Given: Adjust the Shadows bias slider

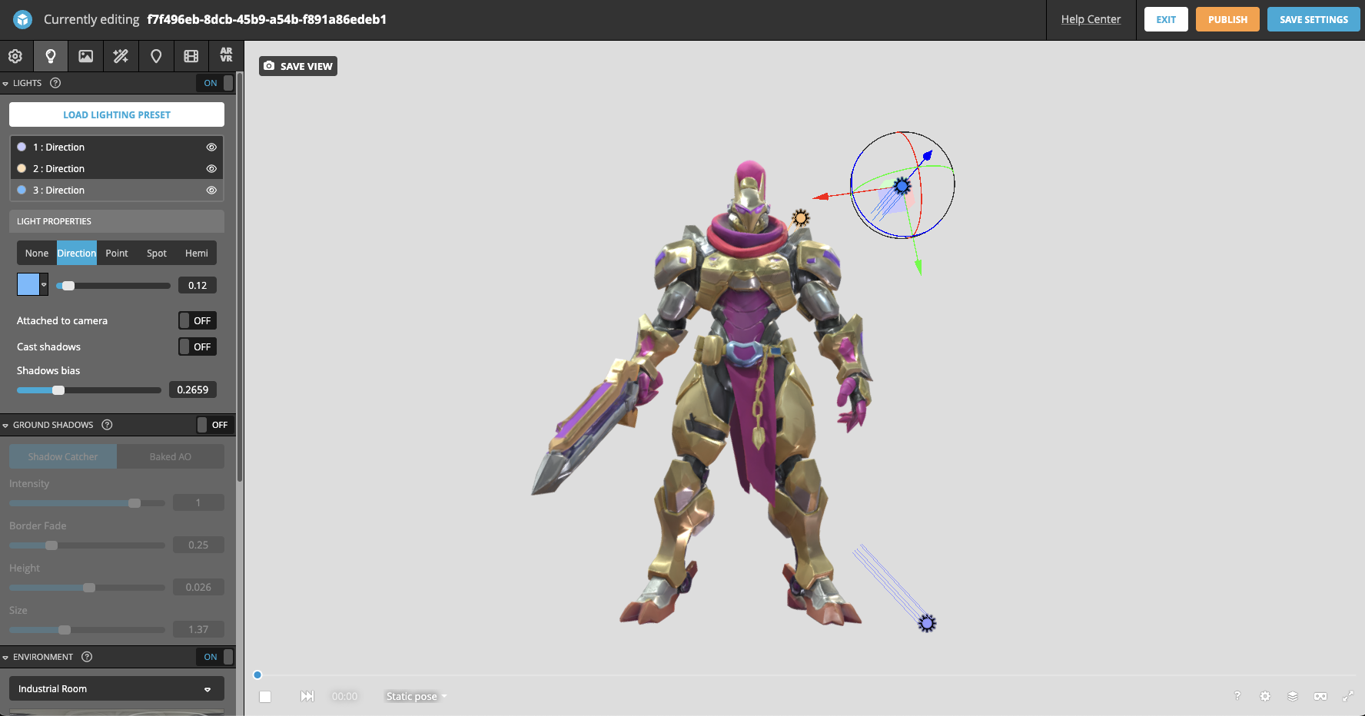Looking at the screenshot, I should click(x=89, y=390).
